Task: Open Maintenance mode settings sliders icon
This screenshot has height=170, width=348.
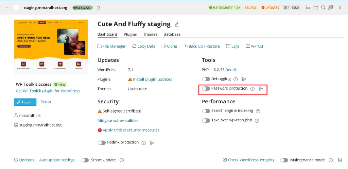Action: pos(340,160)
